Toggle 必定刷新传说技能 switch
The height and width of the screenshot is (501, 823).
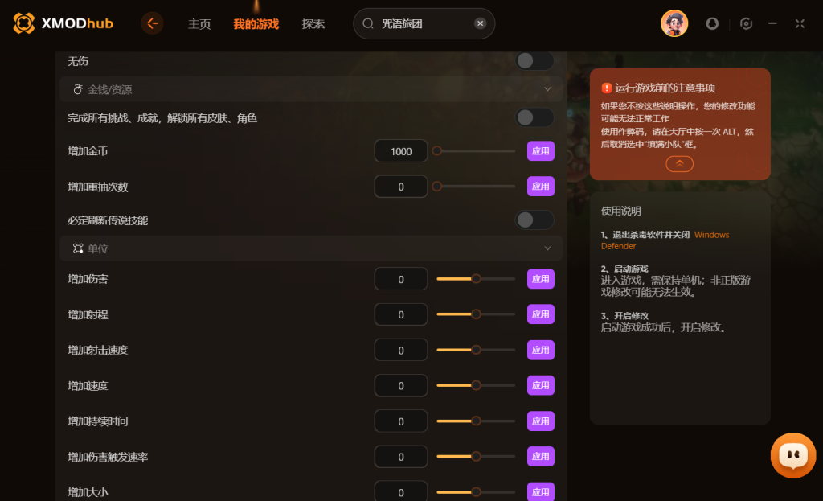[x=534, y=220]
